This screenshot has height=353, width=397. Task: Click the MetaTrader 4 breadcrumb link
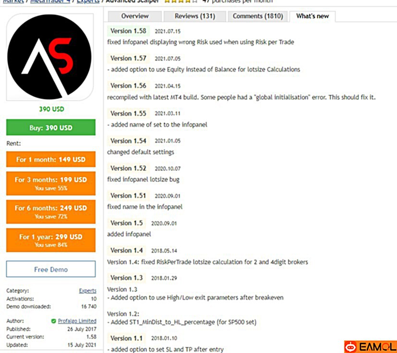(50, 1)
